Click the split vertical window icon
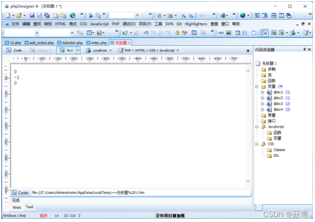 (x=281, y=15)
